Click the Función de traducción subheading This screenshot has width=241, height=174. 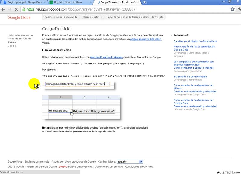[57, 50]
